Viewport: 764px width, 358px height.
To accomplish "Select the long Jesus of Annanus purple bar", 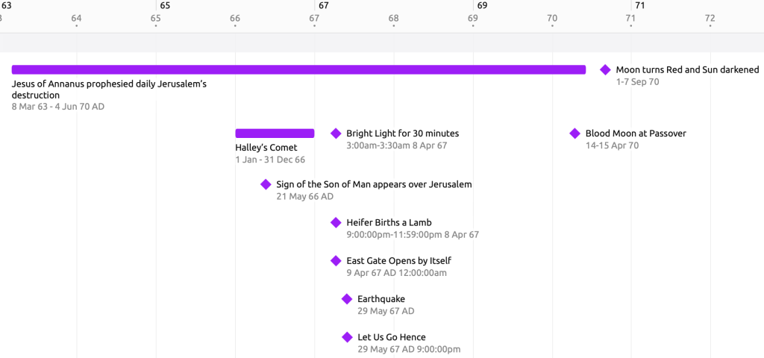I will [x=298, y=70].
